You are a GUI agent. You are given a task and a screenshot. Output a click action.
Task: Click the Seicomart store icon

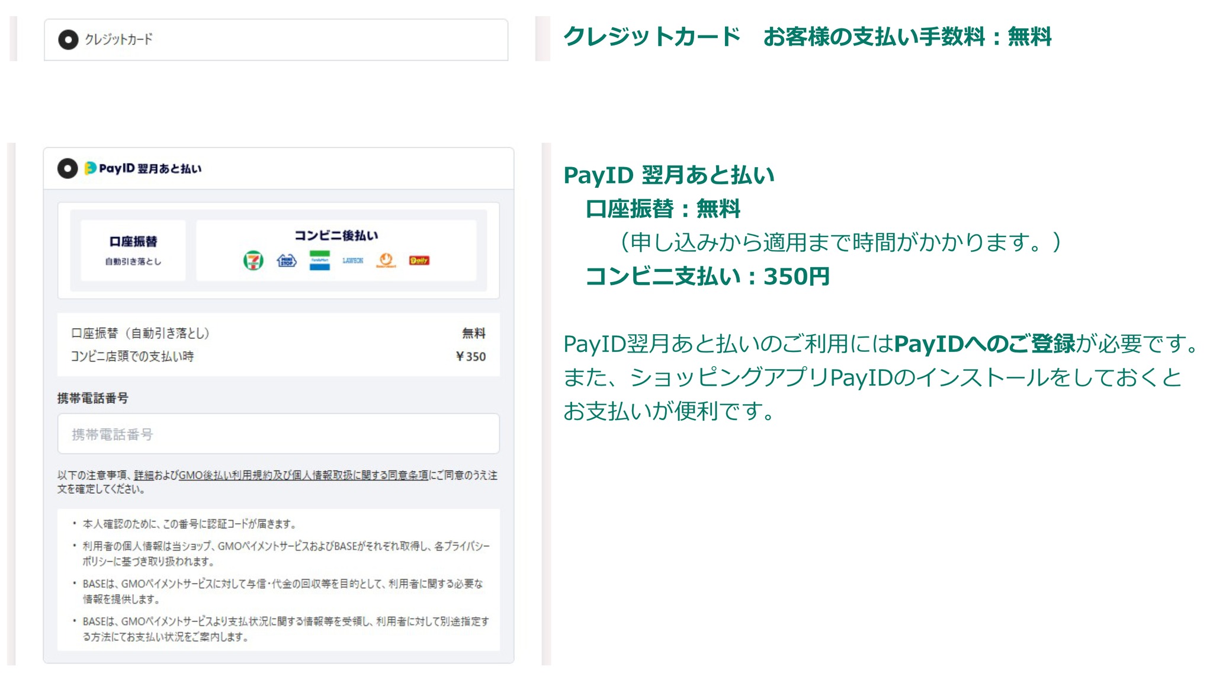[386, 260]
